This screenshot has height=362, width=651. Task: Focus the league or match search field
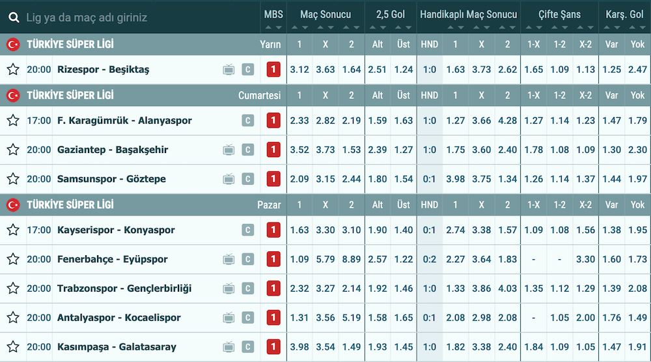pos(130,18)
